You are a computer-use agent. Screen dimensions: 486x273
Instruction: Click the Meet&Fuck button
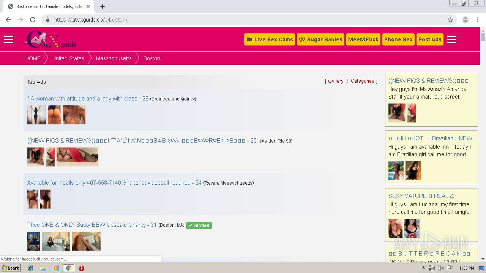363,39
